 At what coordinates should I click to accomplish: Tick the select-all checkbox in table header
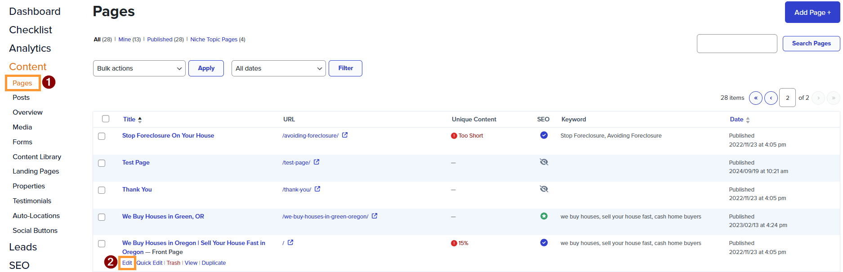(x=106, y=119)
